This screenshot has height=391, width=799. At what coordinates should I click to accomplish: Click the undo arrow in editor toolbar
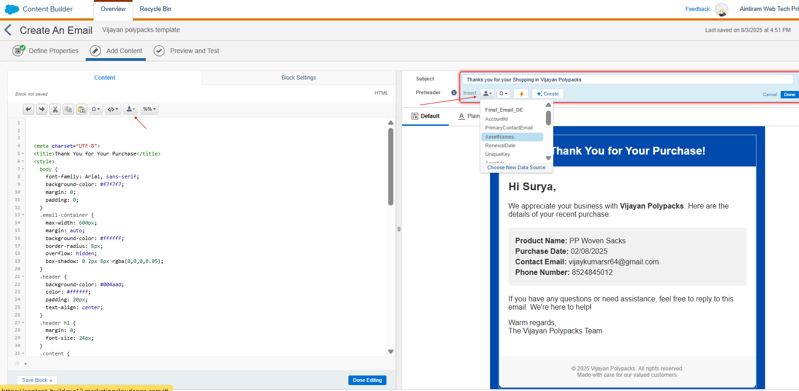[x=28, y=109]
